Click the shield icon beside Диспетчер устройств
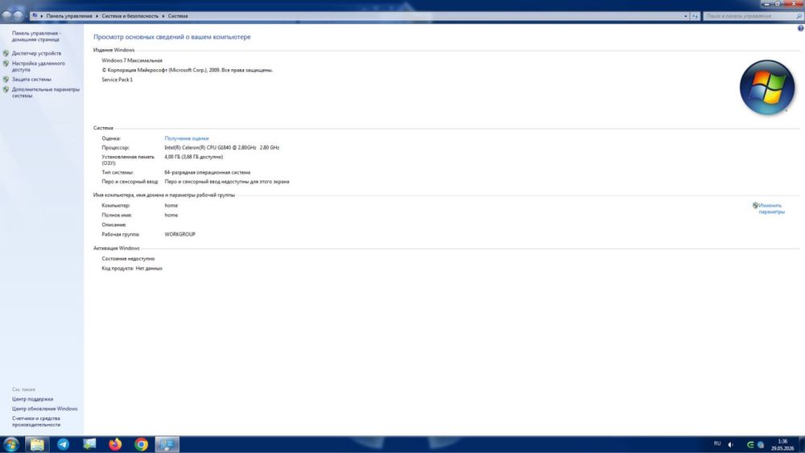 6,53
